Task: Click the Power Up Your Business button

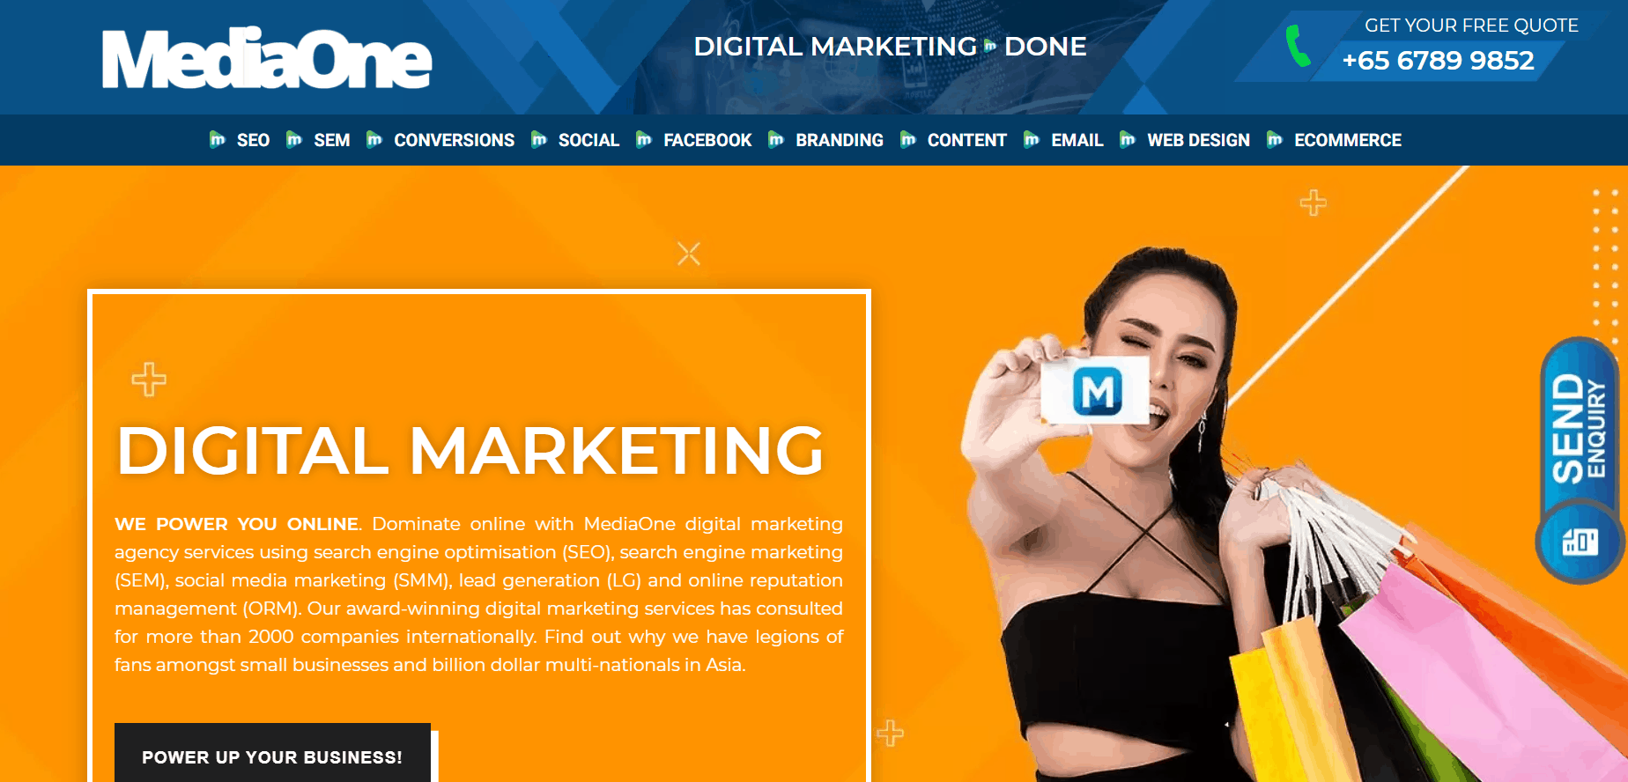Action: (272, 755)
